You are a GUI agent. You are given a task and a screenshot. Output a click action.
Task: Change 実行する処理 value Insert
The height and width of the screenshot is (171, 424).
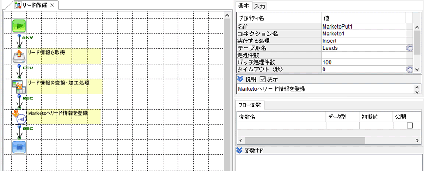[x=364, y=41]
